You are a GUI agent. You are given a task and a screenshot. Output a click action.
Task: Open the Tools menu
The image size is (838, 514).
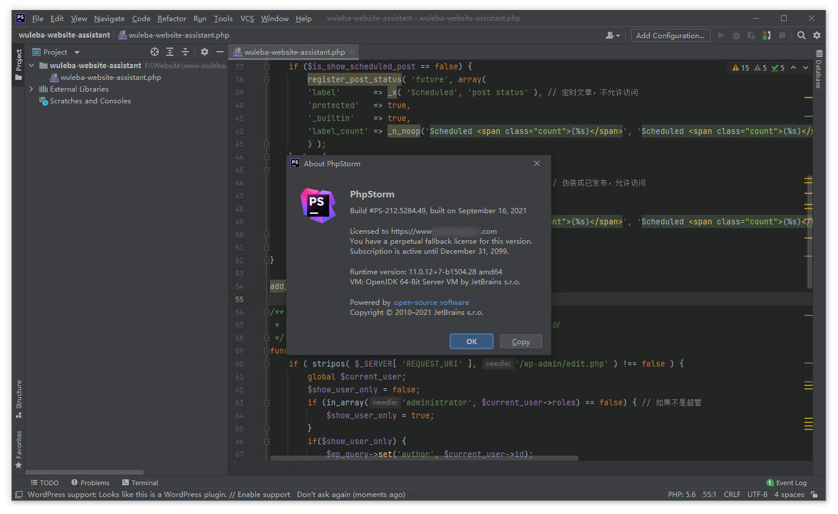(223, 18)
